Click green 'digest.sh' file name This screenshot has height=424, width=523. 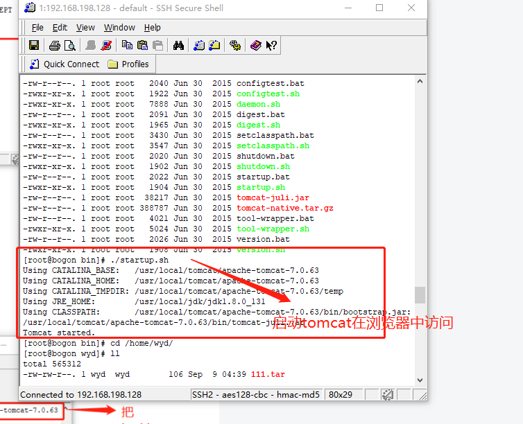(x=258, y=125)
